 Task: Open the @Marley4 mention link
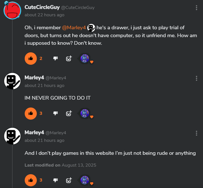point(74,28)
